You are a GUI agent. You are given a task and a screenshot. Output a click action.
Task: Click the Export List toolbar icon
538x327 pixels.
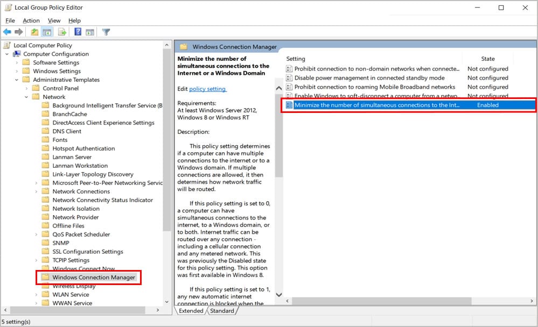point(62,32)
